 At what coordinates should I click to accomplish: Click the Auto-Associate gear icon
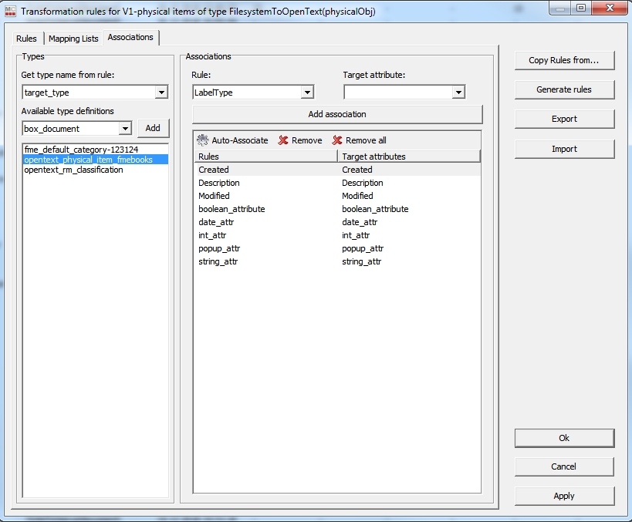coord(203,140)
